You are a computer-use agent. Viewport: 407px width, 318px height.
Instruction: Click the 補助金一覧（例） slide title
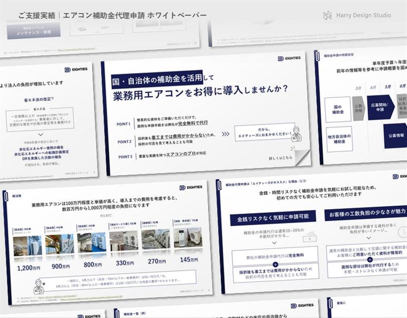[x=134, y=314]
